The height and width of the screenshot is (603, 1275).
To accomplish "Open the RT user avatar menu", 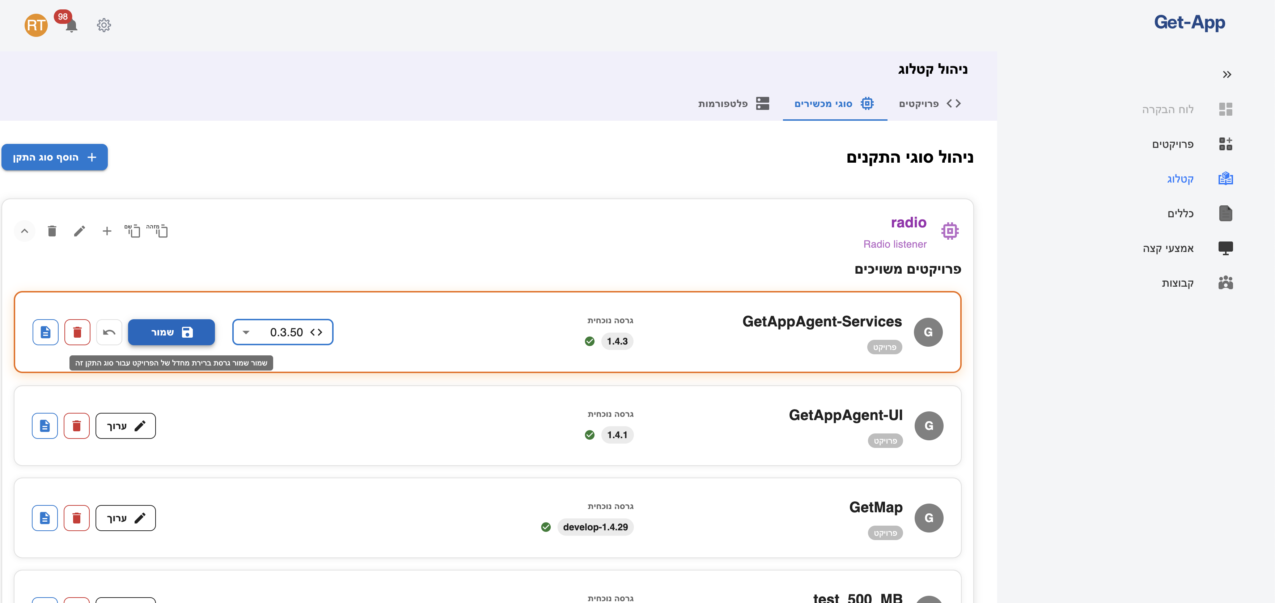I will click(36, 25).
